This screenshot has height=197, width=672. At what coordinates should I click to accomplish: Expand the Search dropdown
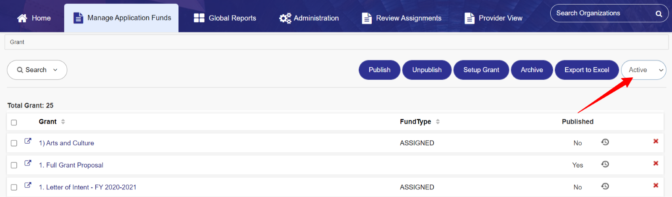37,70
